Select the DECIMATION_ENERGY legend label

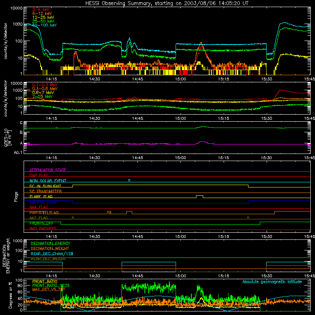[x=50, y=243]
